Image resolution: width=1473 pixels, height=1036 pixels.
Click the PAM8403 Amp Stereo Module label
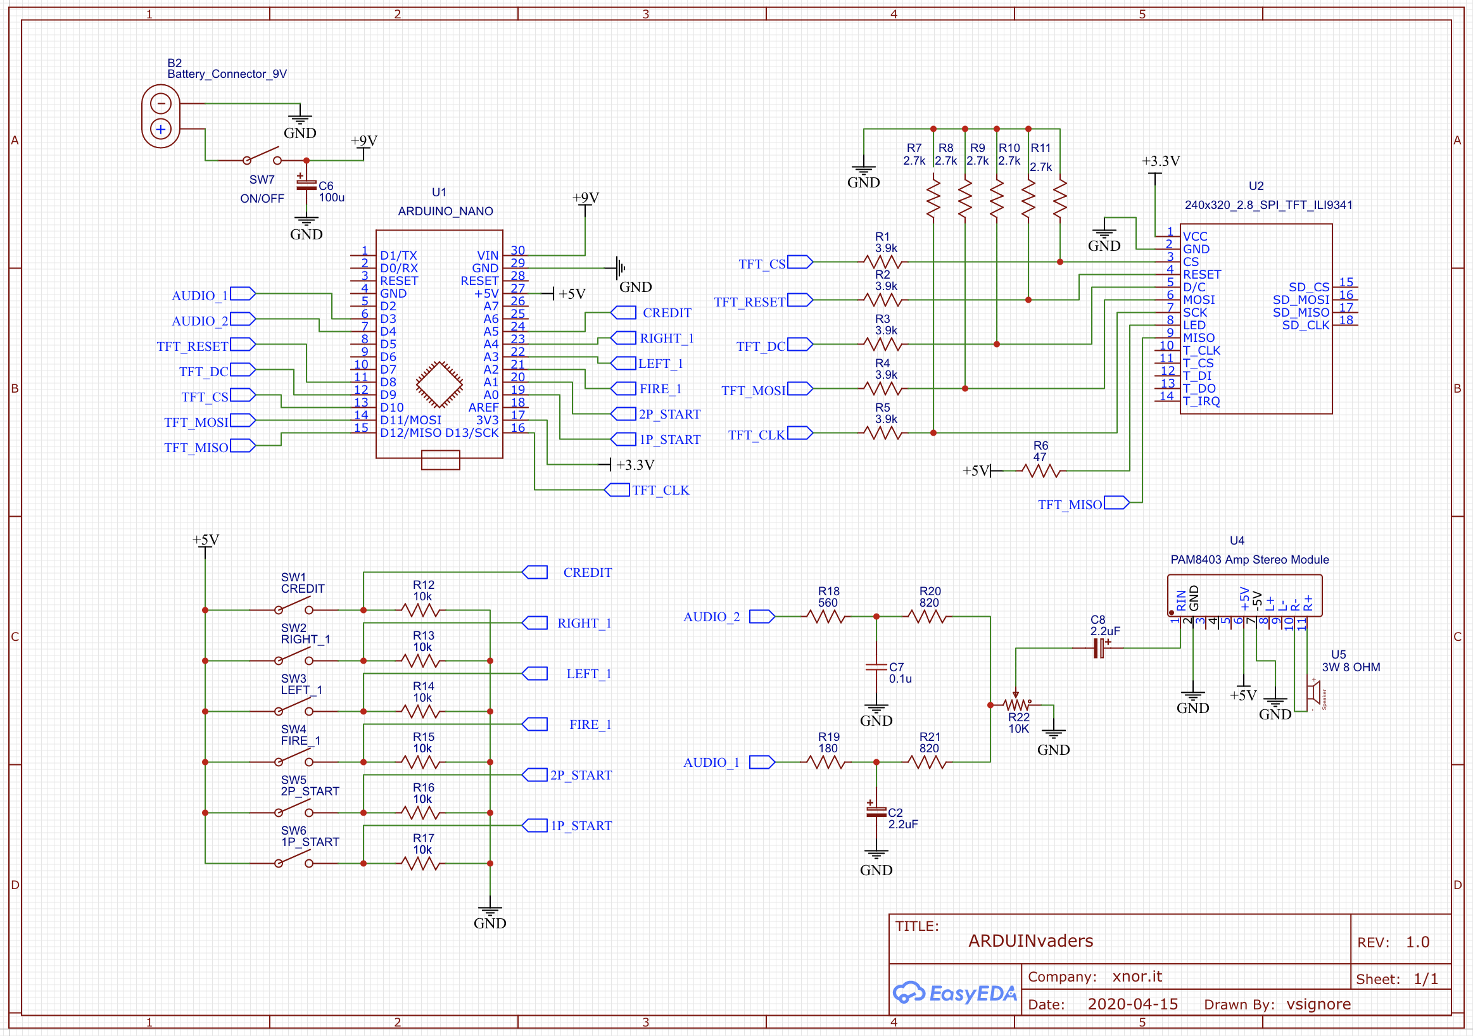[1249, 559]
